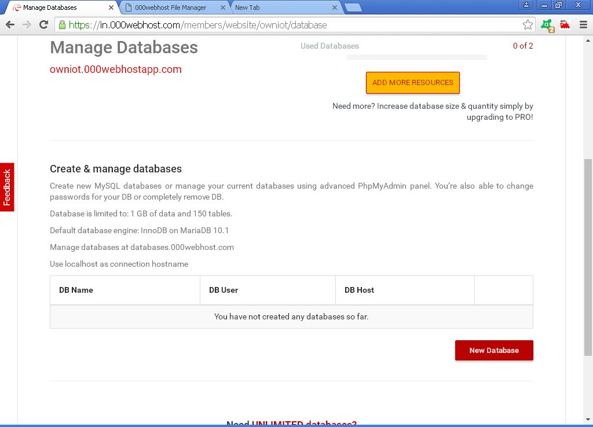Click 'Manage databases at databases.000webhost.com' text

click(142, 248)
